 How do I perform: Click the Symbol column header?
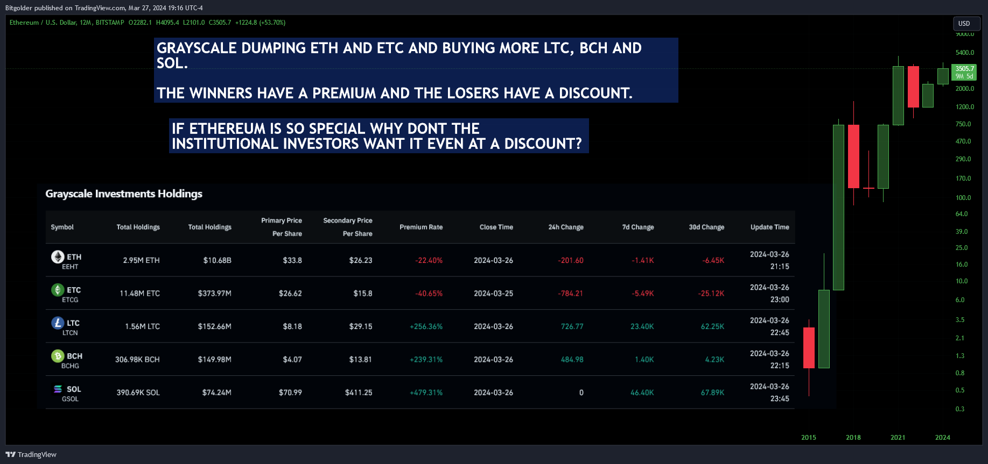62,227
